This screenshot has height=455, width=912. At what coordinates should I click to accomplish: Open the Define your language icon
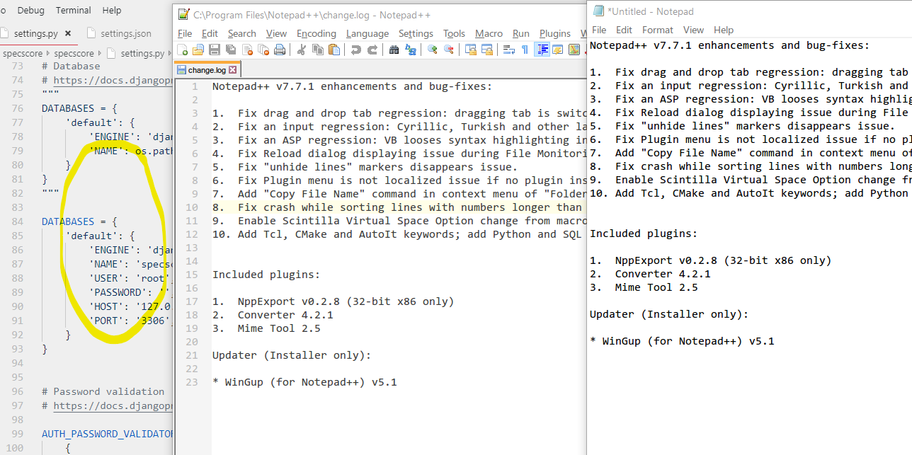point(558,50)
